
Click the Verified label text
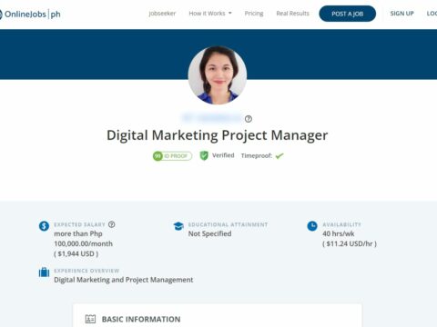tap(223, 155)
